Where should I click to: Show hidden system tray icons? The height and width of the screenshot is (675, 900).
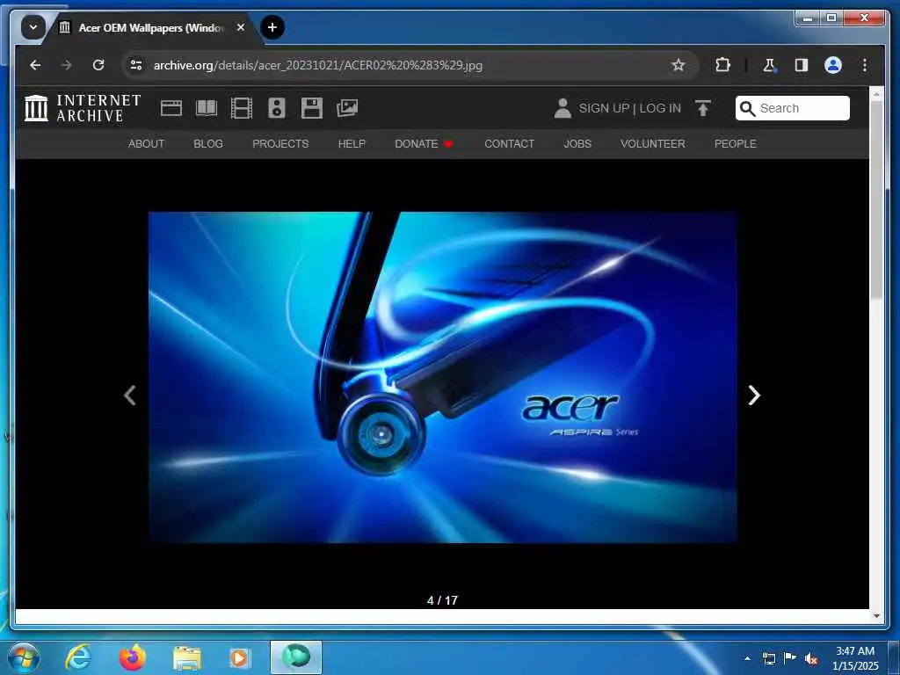click(x=747, y=658)
